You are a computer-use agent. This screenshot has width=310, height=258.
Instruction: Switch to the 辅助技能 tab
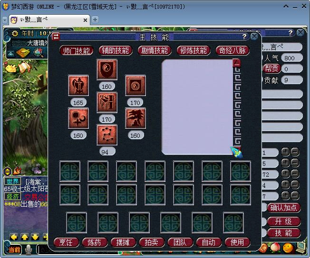(x=116, y=50)
